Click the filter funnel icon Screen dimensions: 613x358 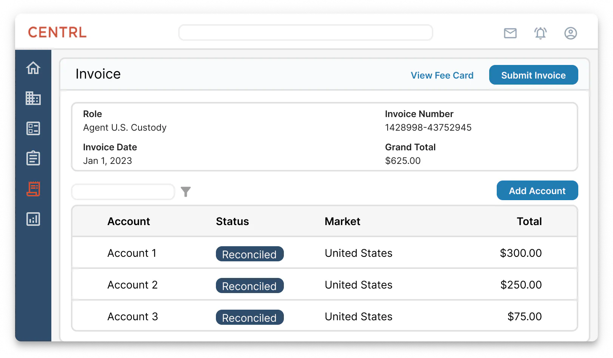(186, 192)
